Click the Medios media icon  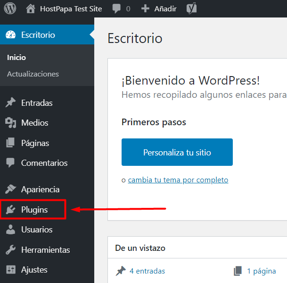tap(11, 122)
